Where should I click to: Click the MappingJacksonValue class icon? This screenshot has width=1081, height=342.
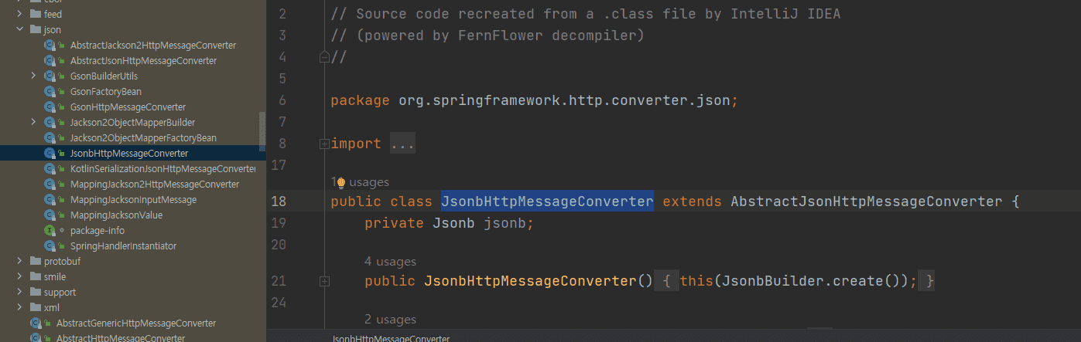pos(50,215)
